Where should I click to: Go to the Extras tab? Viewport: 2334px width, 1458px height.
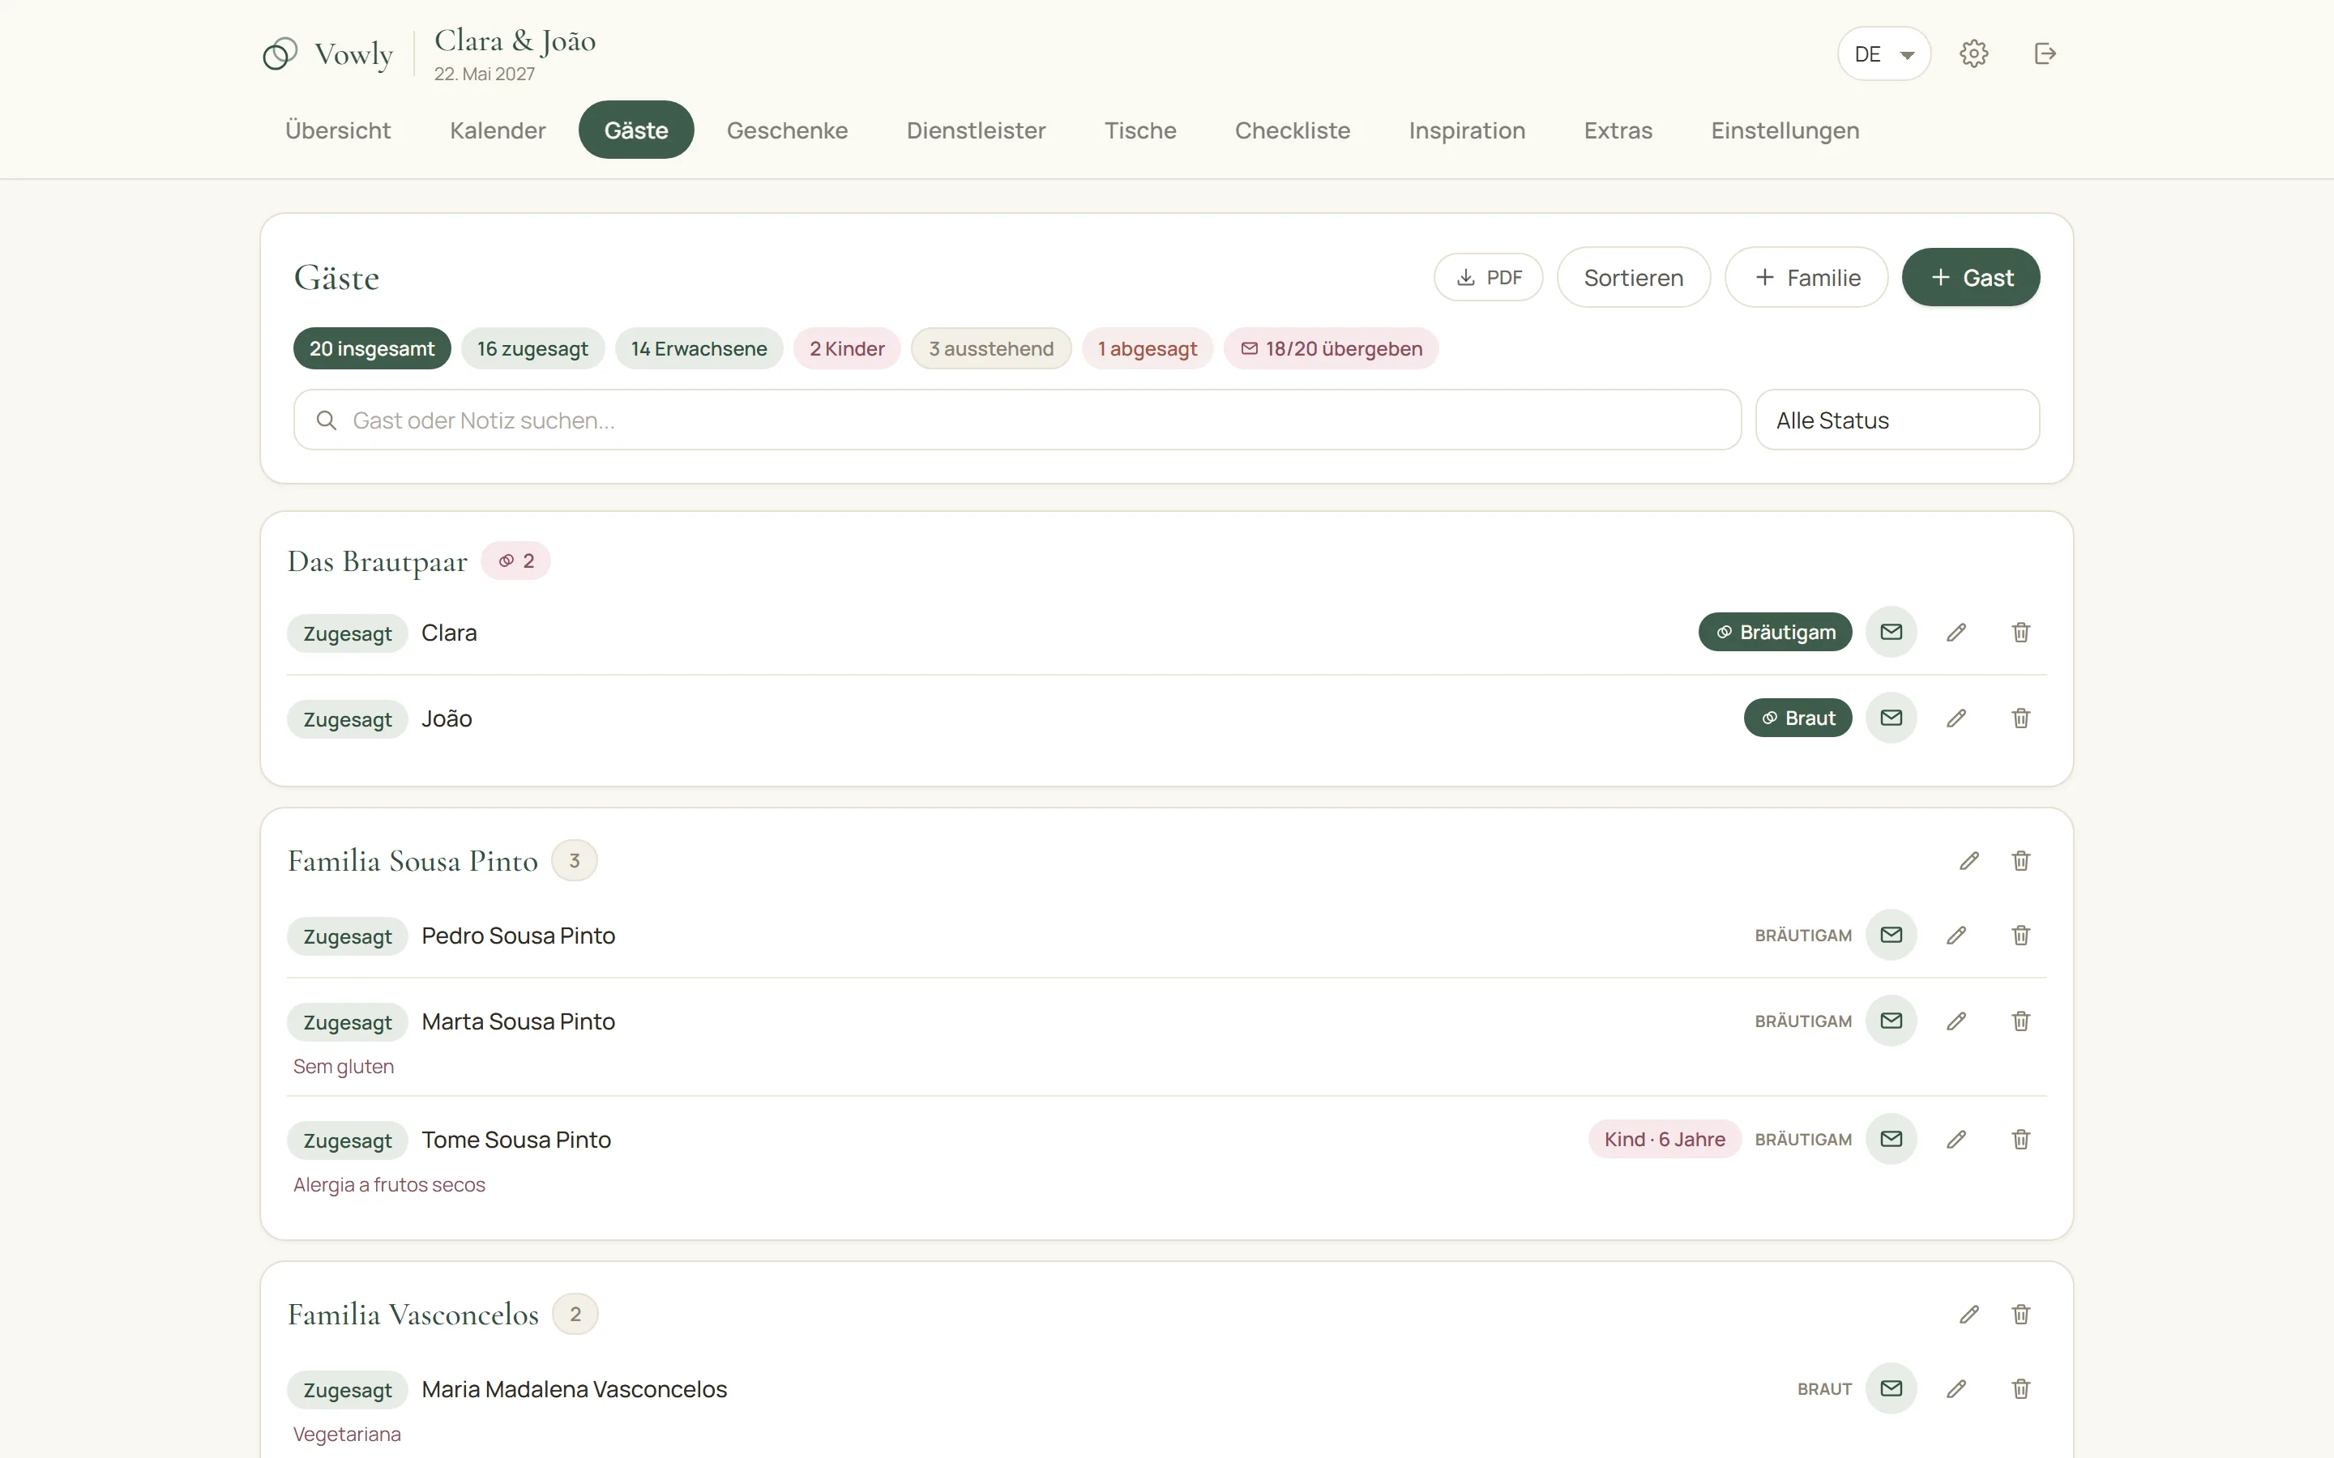point(1618,130)
